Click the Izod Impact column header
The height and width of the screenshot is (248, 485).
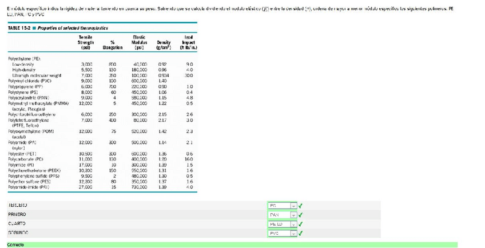point(188,42)
